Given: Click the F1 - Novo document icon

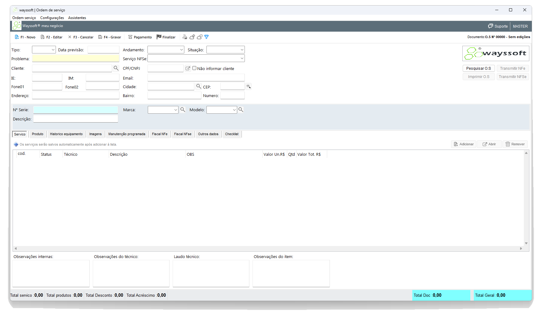Looking at the screenshot, I should pos(17,37).
